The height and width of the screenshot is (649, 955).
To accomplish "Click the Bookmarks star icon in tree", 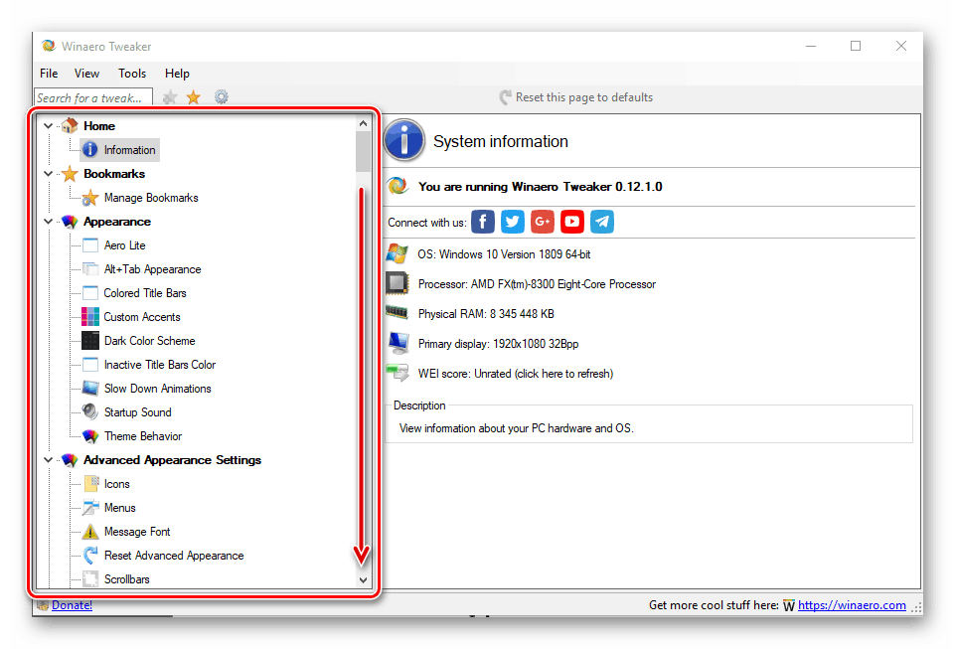I will pos(70,174).
